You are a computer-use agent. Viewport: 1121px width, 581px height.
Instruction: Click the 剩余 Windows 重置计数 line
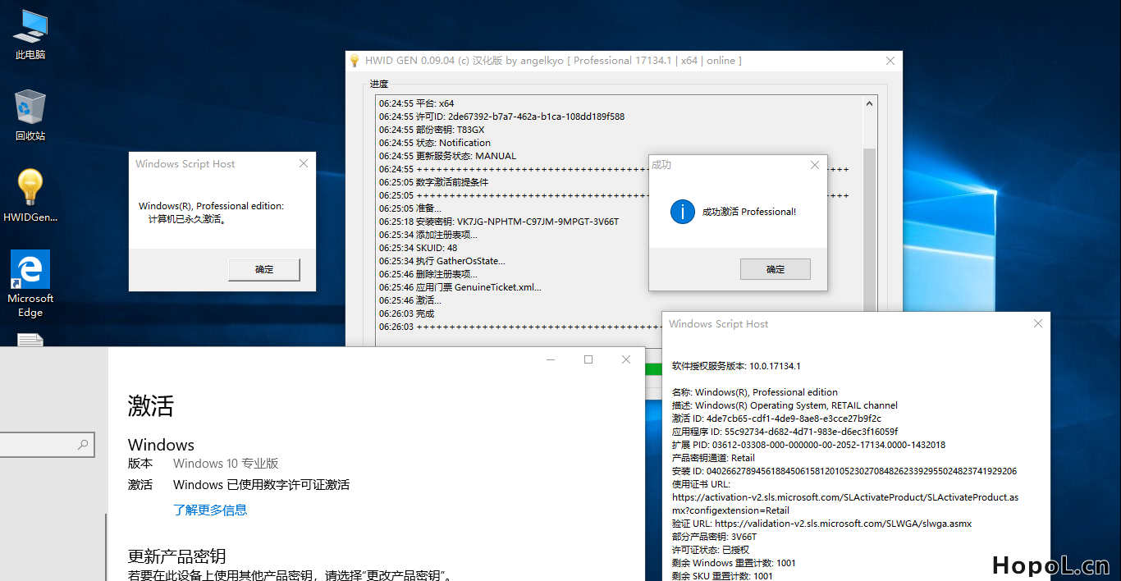(734, 563)
